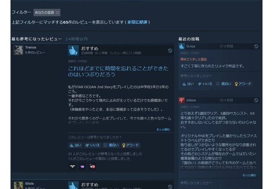Open G-nya's user name link
Viewport: 273px width, 189px height.
191,46
